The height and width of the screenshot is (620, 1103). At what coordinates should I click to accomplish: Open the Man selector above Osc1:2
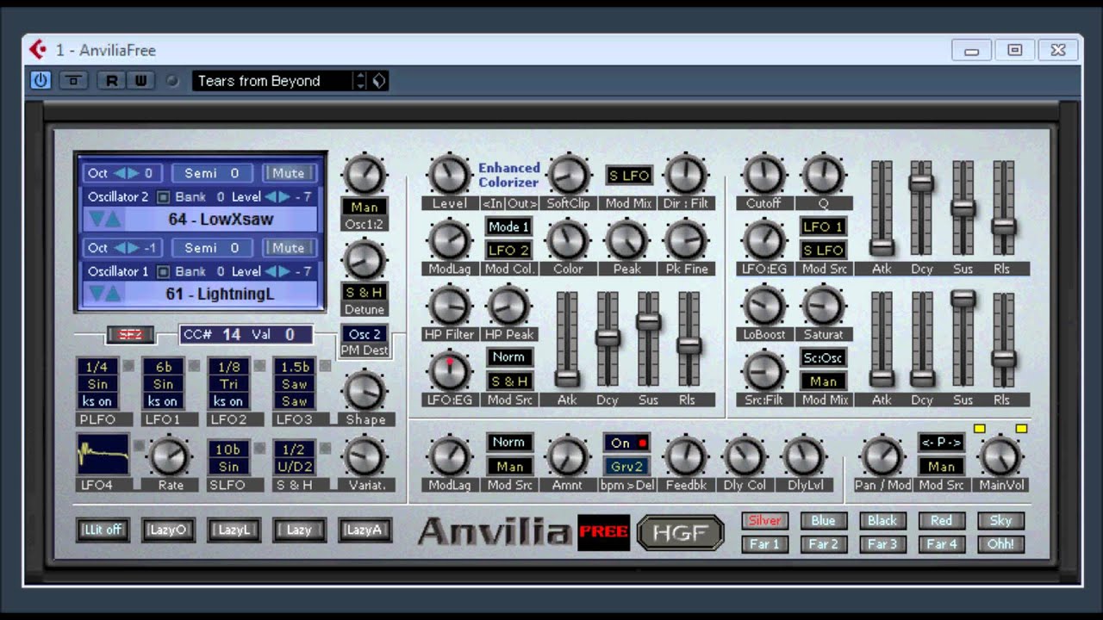coord(365,207)
